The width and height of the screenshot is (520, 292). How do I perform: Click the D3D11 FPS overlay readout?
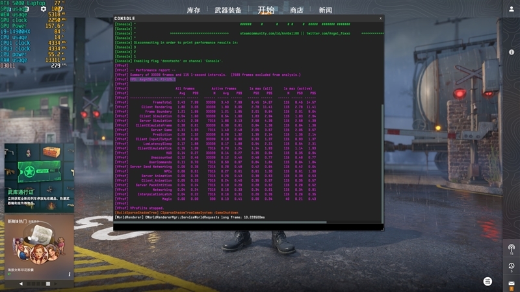coord(33,66)
